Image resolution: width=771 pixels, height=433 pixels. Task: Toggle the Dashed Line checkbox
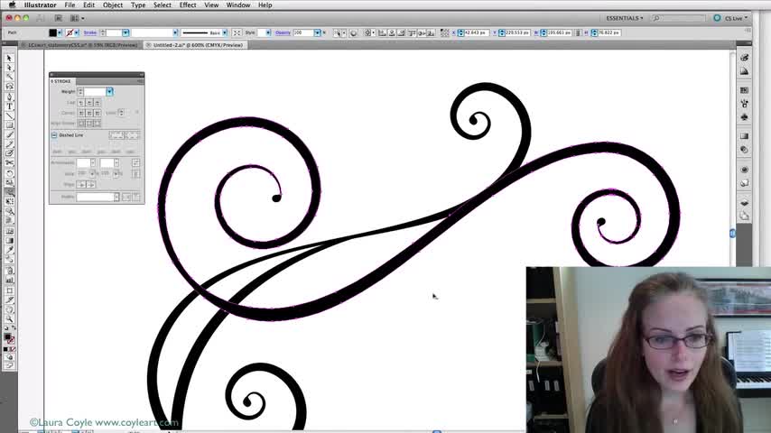click(54, 135)
